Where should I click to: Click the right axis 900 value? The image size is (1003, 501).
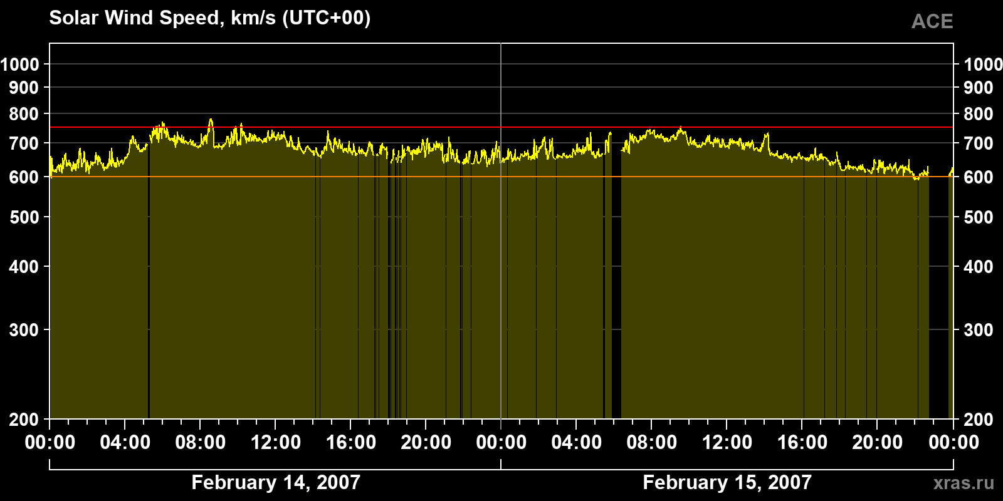[979, 88]
